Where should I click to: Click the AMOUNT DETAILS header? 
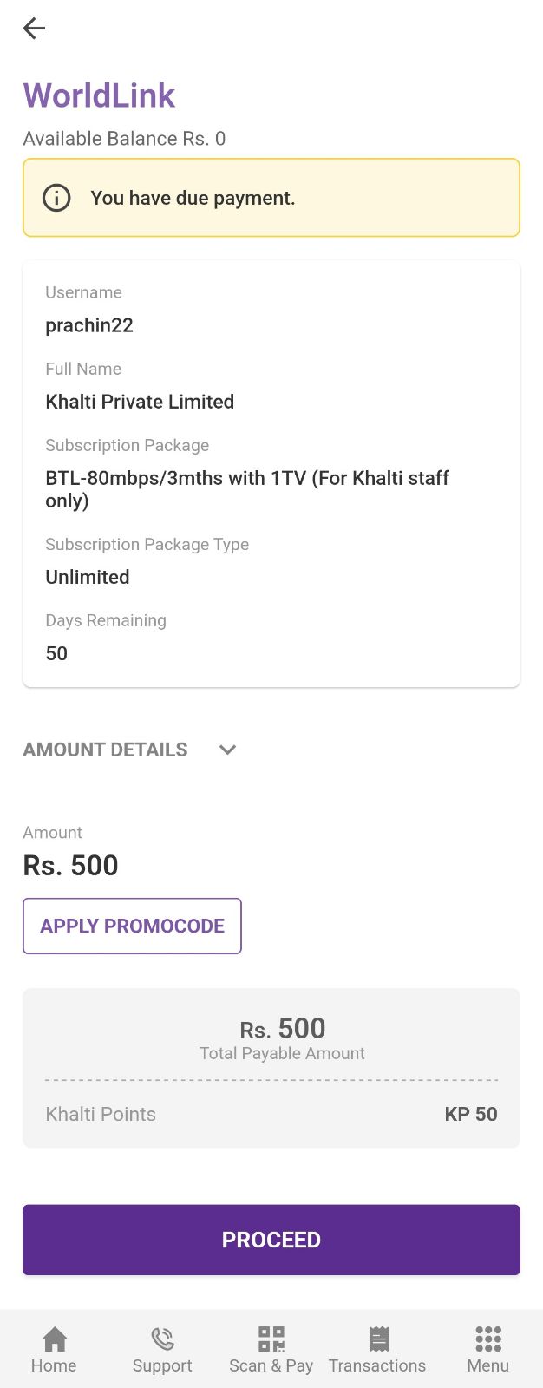105,750
